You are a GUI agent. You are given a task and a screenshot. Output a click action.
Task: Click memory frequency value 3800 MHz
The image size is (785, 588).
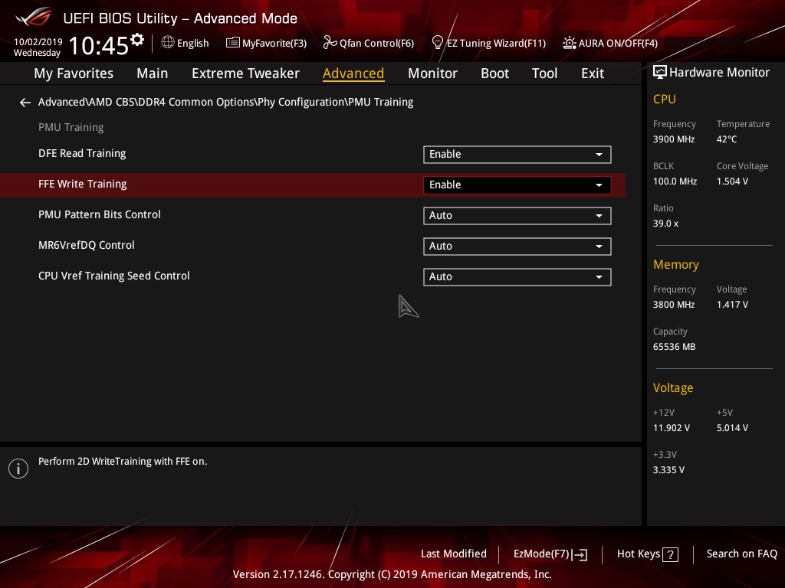pyautogui.click(x=673, y=305)
